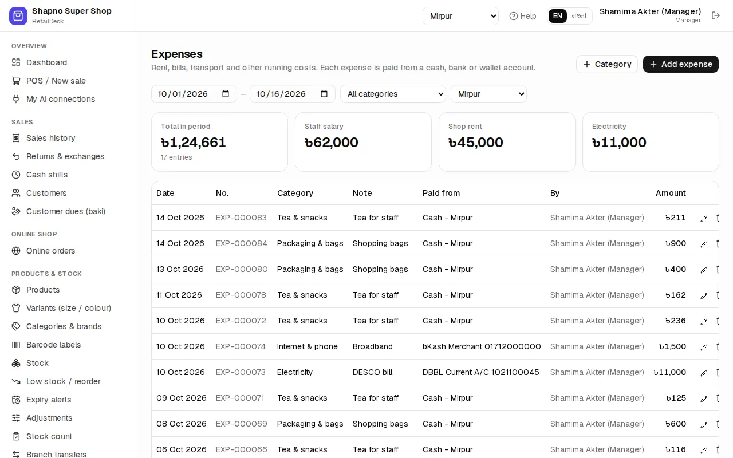Open Variants (size / colour) page
The width and height of the screenshot is (733, 458).
[x=69, y=308]
